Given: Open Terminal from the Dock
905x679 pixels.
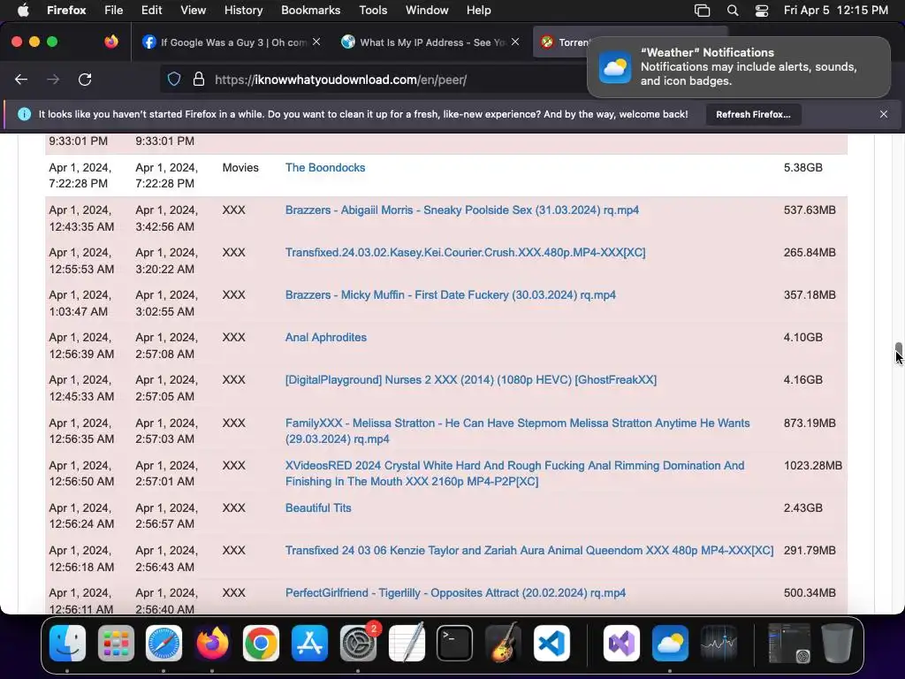Looking at the screenshot, I should click(455, 643).
